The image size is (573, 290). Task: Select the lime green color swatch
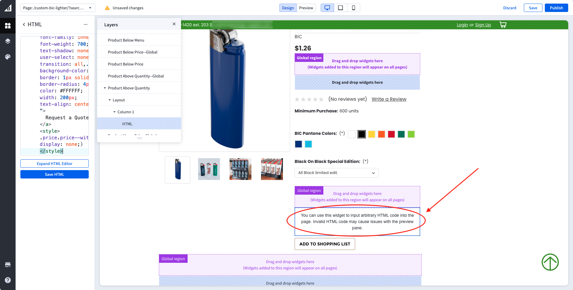411,134
